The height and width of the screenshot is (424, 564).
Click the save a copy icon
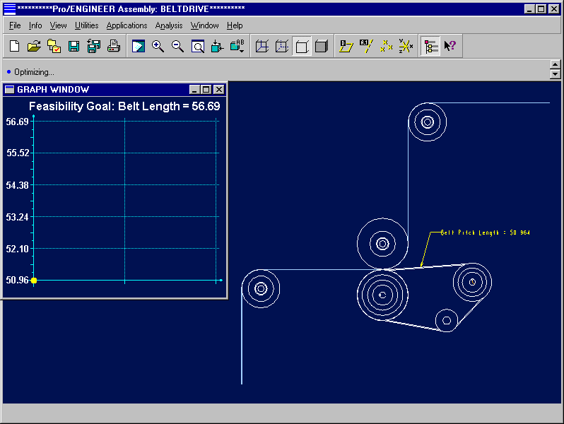point(94,47)
